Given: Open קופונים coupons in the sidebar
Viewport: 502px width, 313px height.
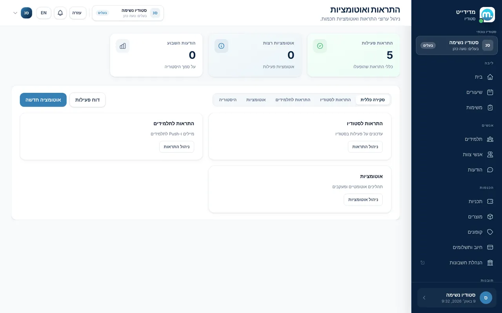Looking at the screenshot, I should 457,232.
